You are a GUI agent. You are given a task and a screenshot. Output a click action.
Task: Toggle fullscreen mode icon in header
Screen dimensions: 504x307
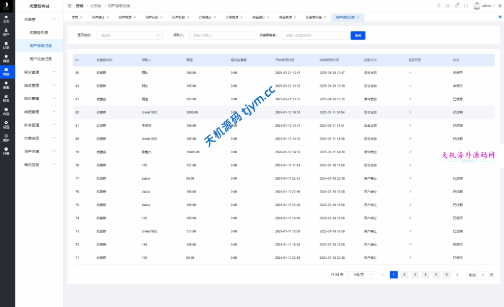tap(466, 6)
